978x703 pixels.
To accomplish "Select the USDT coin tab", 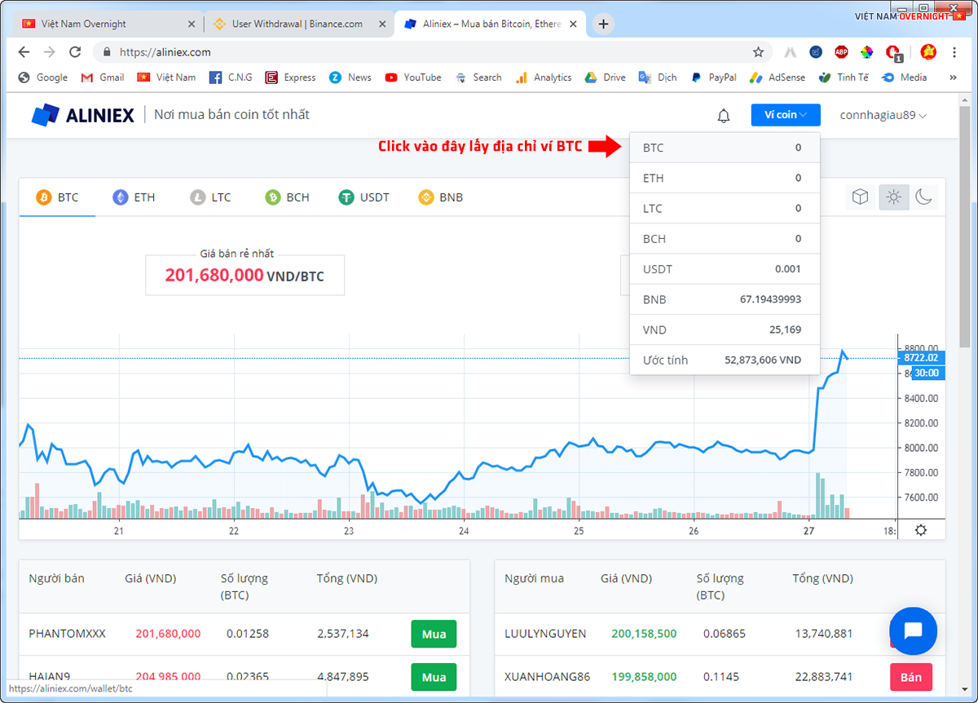I will [364, 197].
